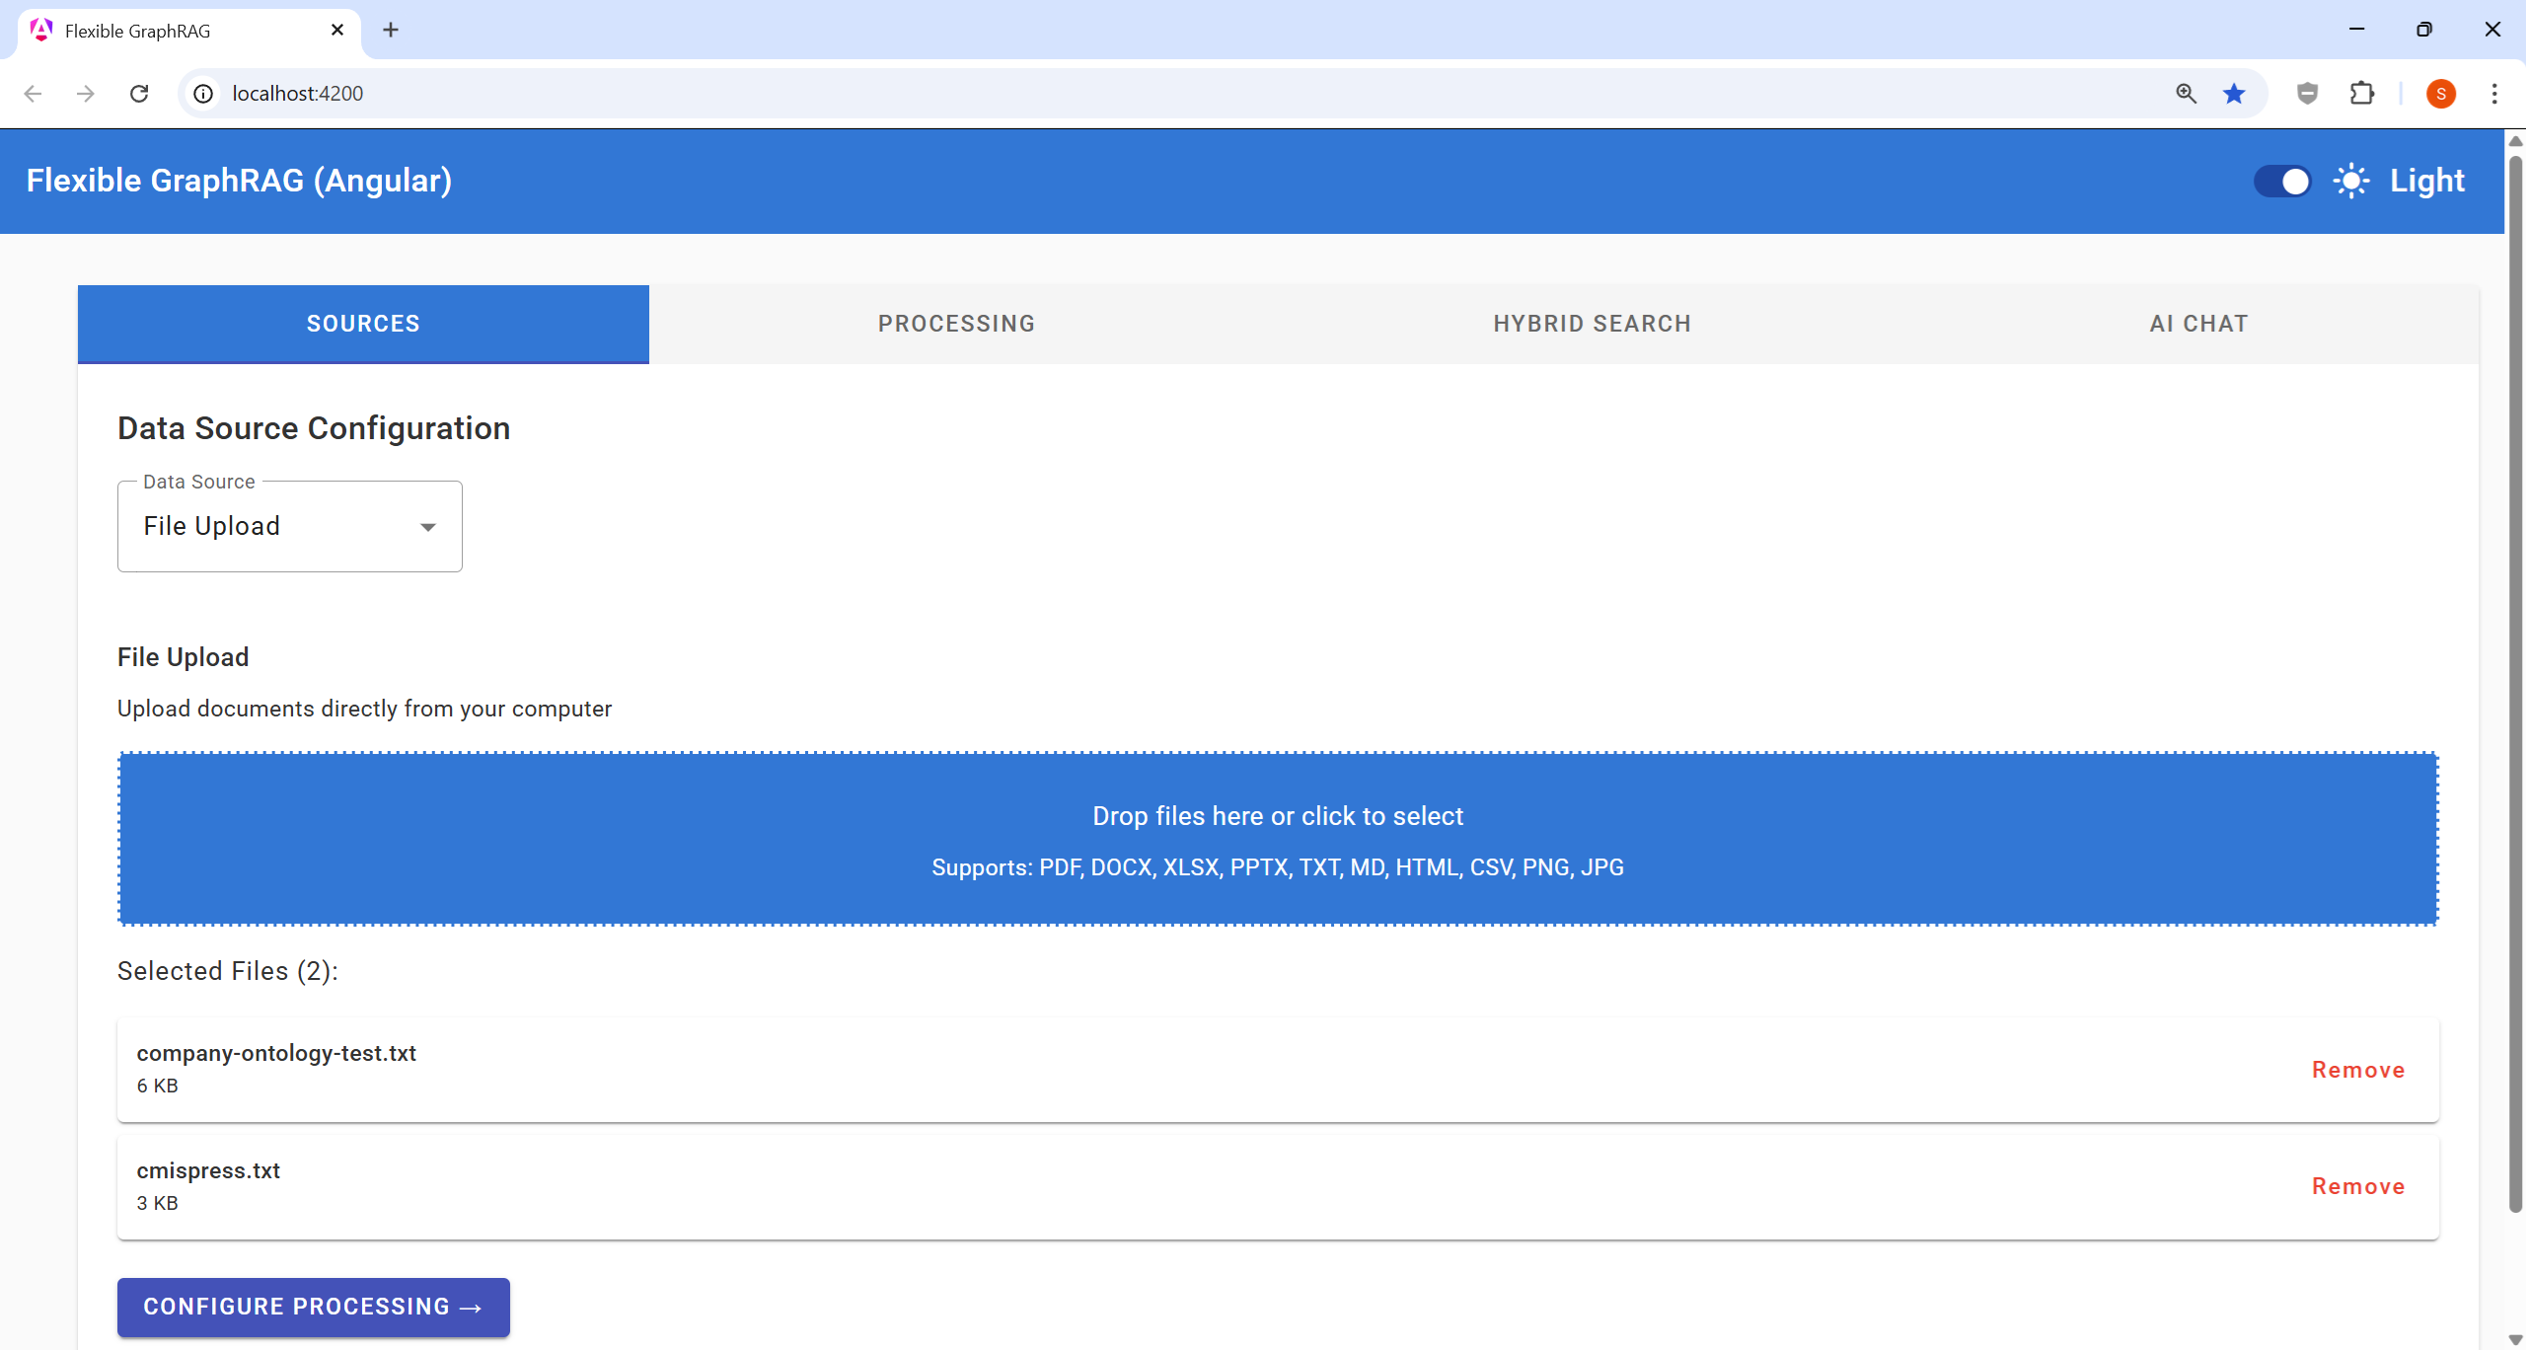
Task: Reload the page with refresh icon
Action: (x=139, y=94)
